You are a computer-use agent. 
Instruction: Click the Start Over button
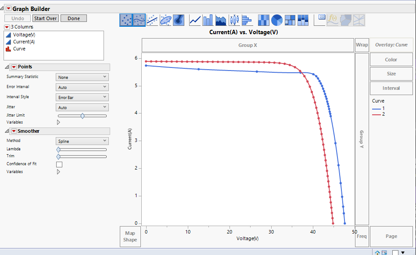pos(45,18)
